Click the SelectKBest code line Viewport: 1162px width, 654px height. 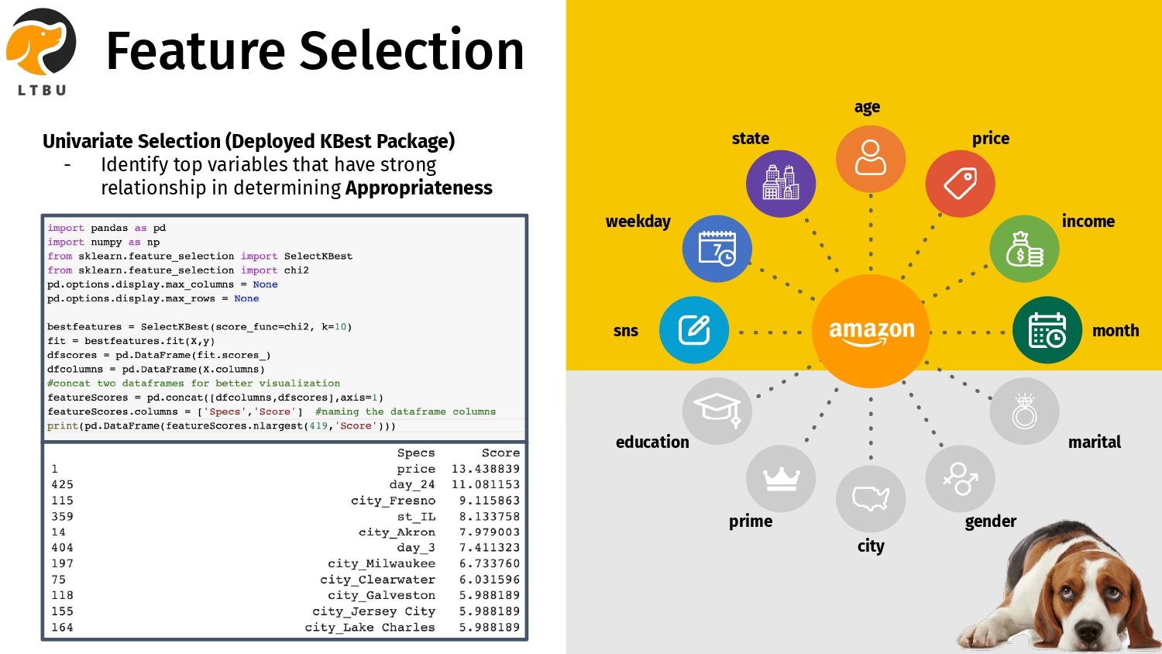(200, 327)
